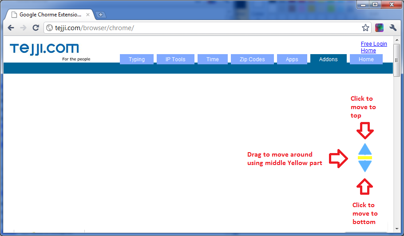Viewport: 404px width, 236px height.
Task: Close the Chrome window
Action: [392, 4]
